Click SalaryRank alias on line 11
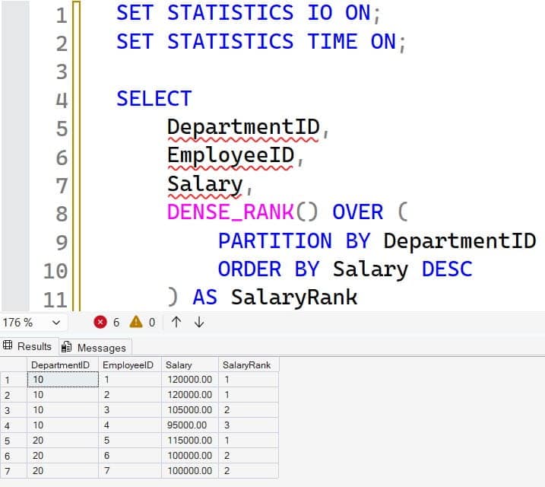Viewport: 545px width, 487px height. [294, 298]
